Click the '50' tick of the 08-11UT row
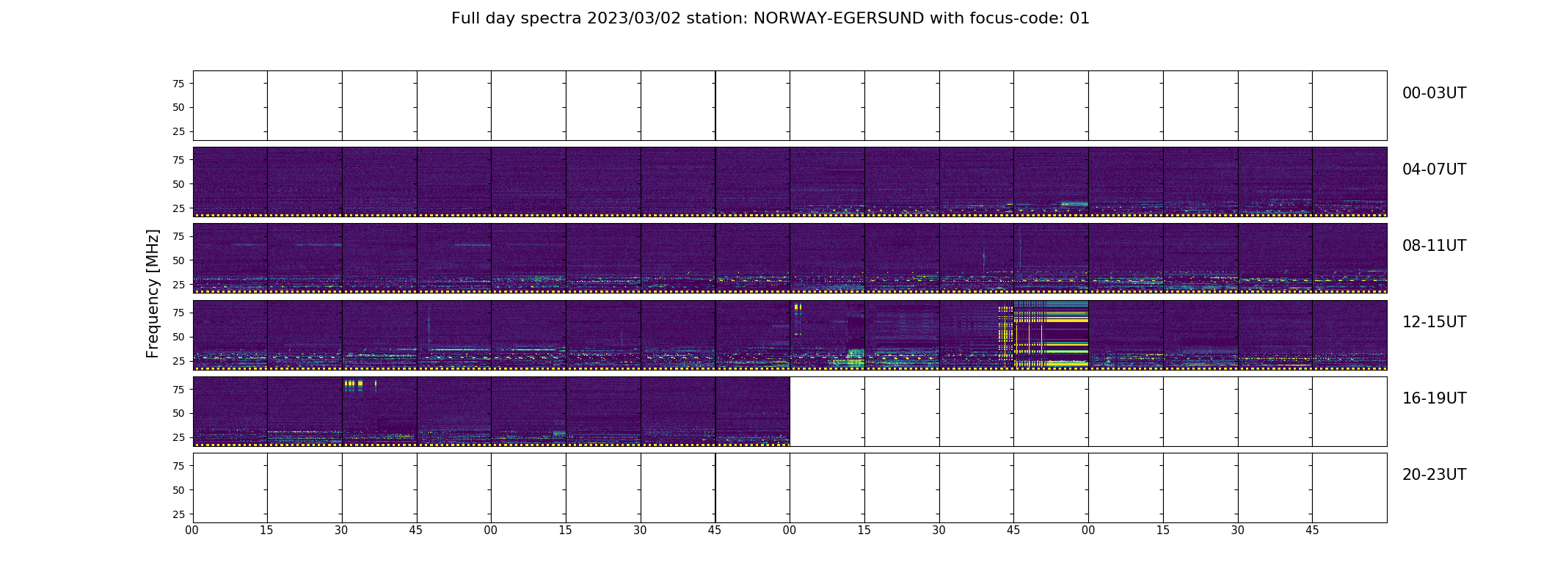Screen dimensions: 1541x587 point(178,260)
